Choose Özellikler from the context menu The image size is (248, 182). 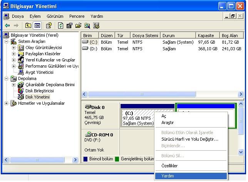coord(169,166)
